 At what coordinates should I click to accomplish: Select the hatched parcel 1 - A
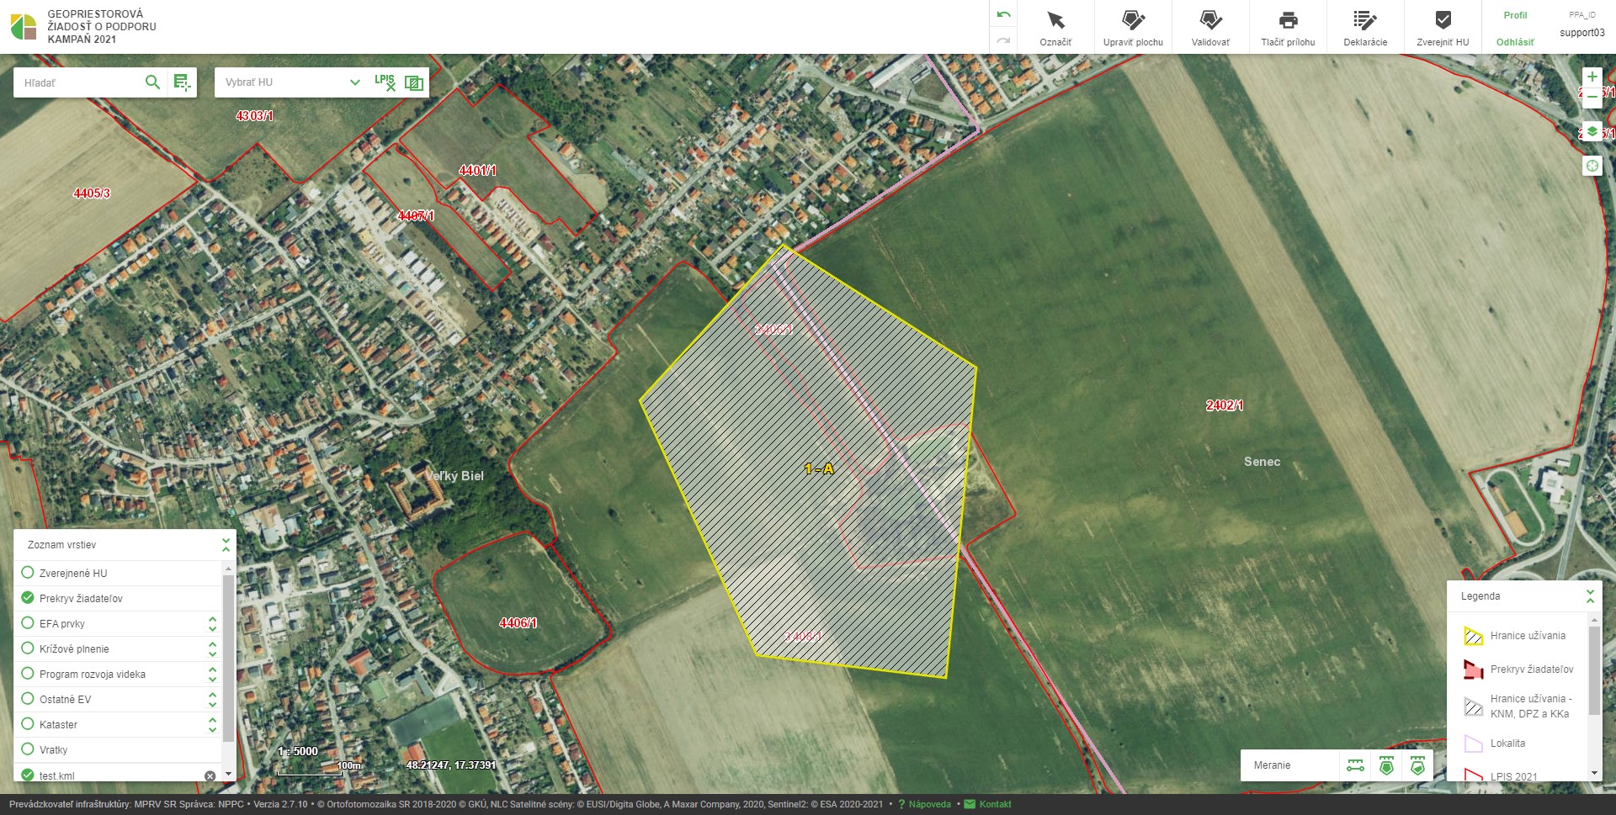click(x=819, y=469)
